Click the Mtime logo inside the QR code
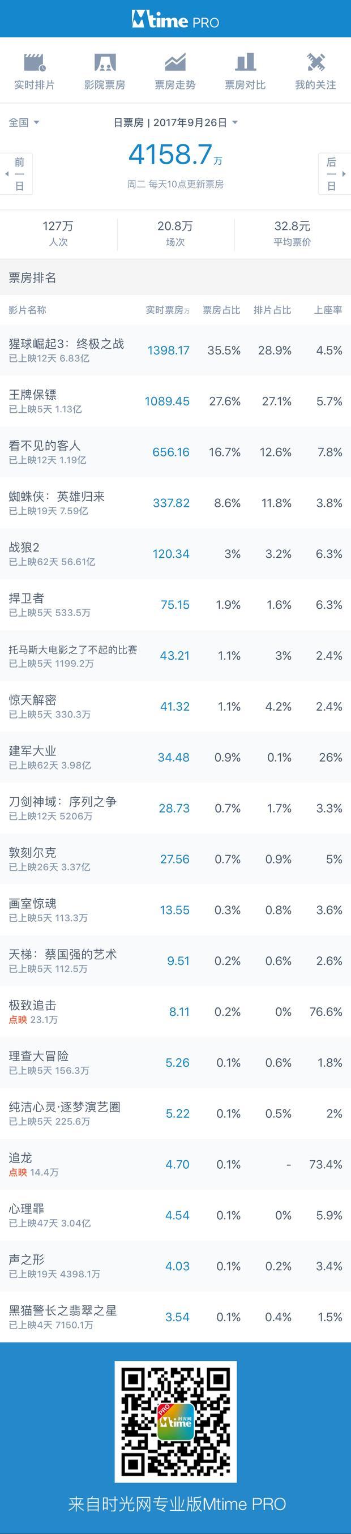 tap(175, 1421)
